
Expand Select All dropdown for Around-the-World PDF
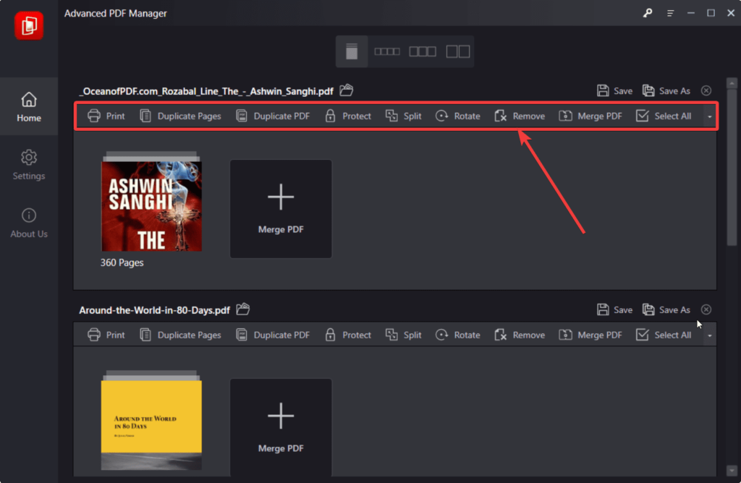pos(709,335)
